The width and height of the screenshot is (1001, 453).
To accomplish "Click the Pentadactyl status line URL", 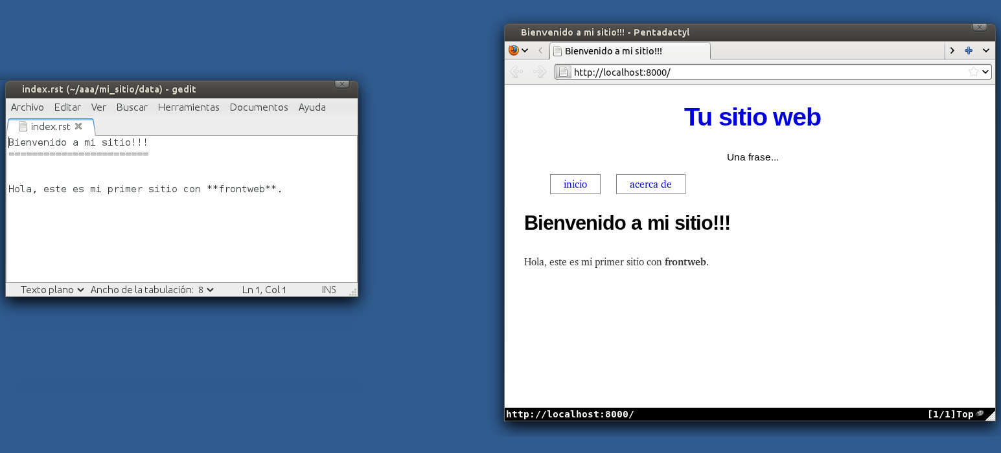I will 570,414.
